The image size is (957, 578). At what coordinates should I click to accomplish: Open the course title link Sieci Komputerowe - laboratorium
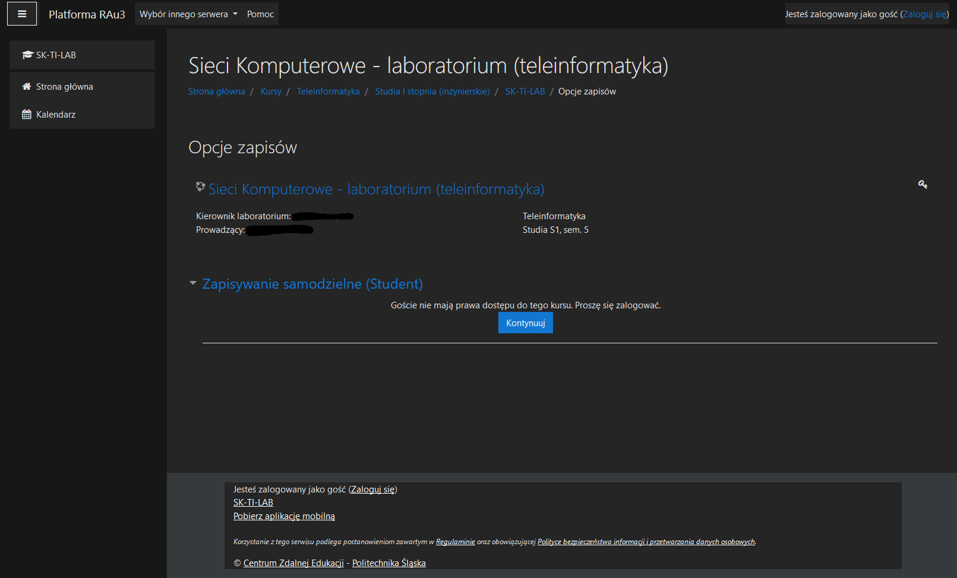pos(376,189)
